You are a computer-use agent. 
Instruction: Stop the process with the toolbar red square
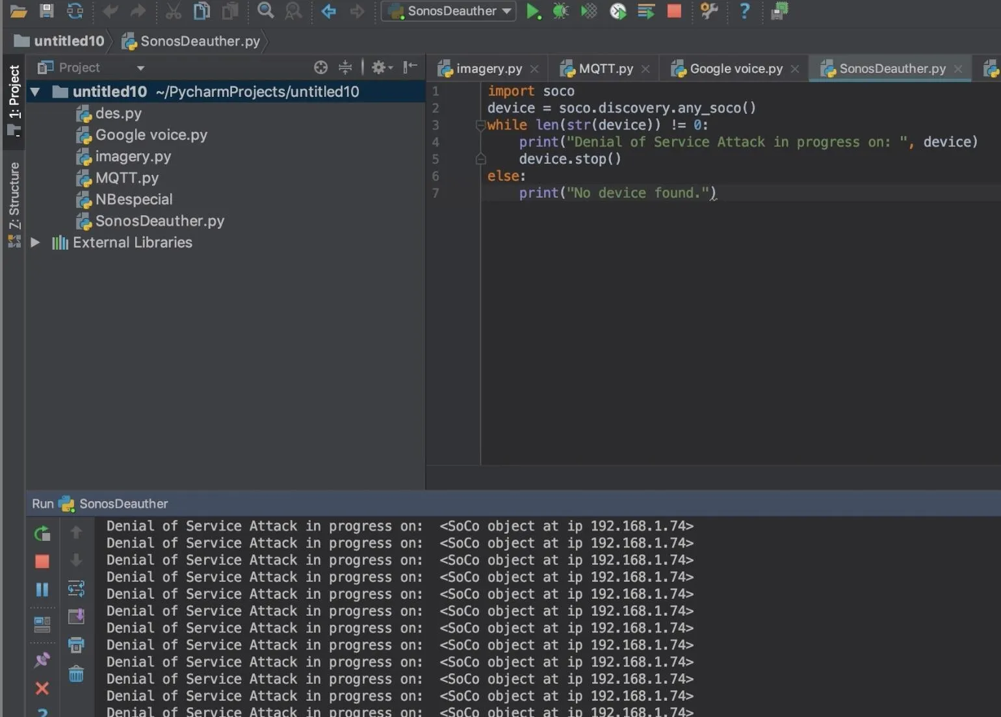674,11
